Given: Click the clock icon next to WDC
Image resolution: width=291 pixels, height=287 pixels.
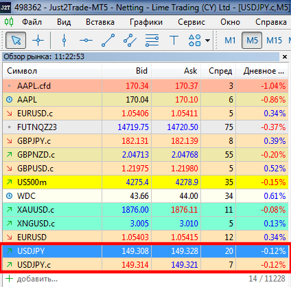Looking at the screenshot, I should [x=9, y=196].
